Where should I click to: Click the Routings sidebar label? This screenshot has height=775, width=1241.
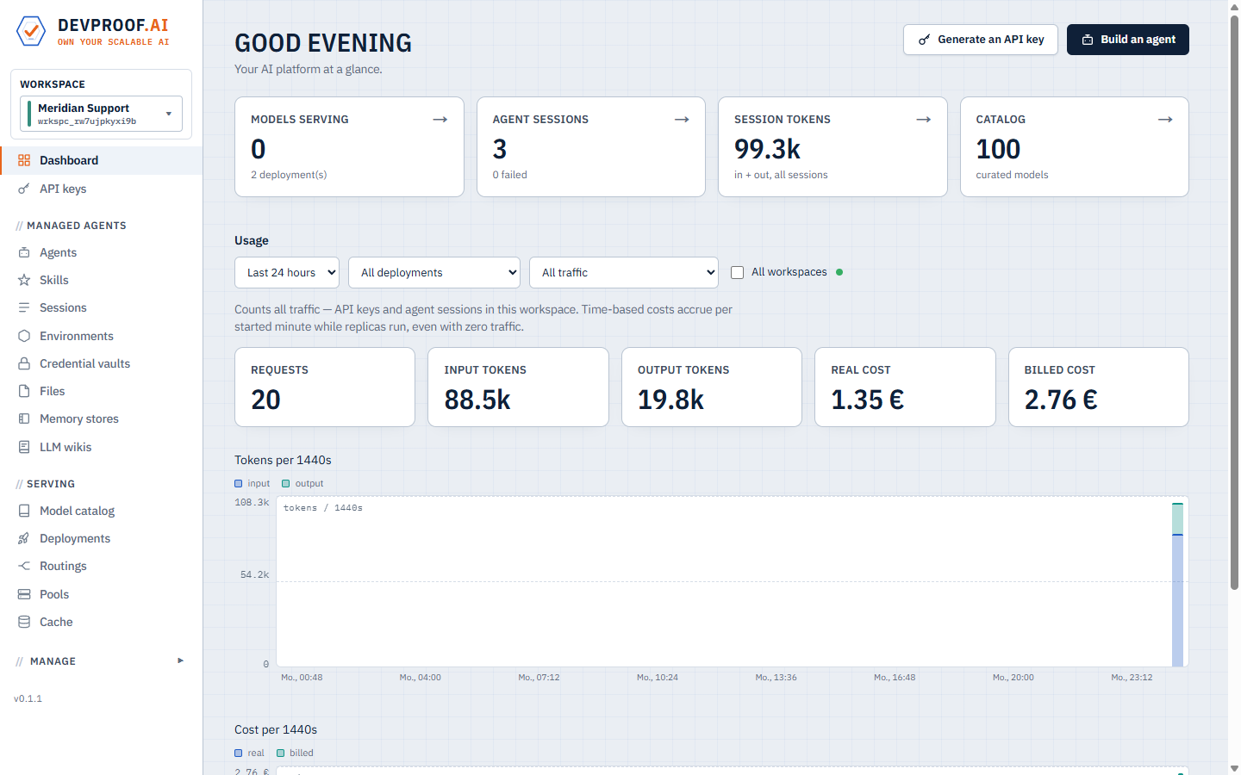coord(63,566)
